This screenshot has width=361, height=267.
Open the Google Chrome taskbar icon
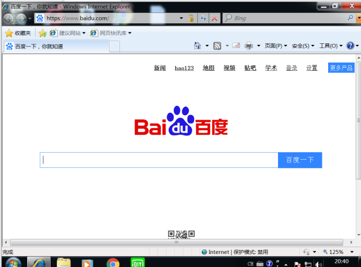(113, 263)
